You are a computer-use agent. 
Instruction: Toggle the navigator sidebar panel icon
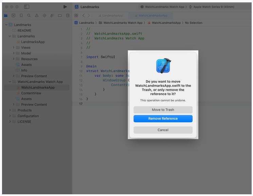coord(26,7)
